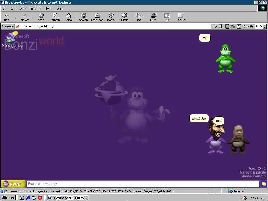Select the Browservice taskbar button
This screenshot has width=268, height=201.
click(68, 198)
